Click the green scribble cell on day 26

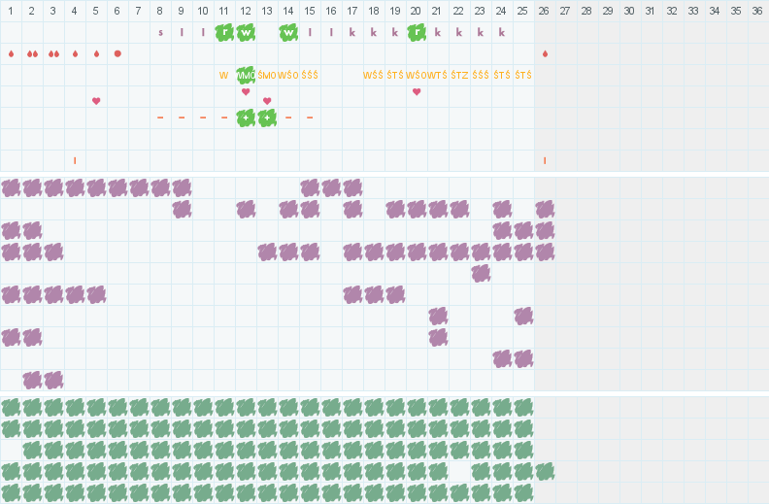point(545,471)
